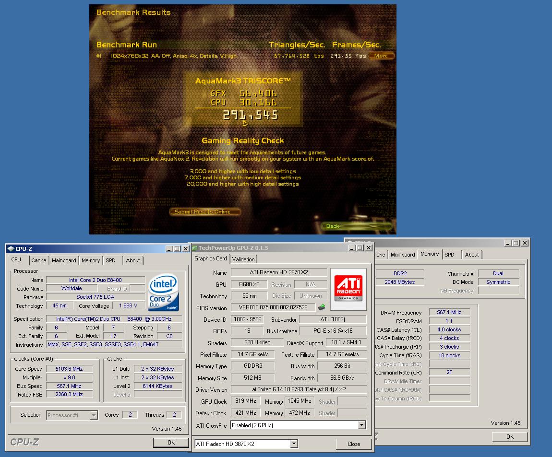Expand the Processor #1 selection dropdown

coord(94,415)
